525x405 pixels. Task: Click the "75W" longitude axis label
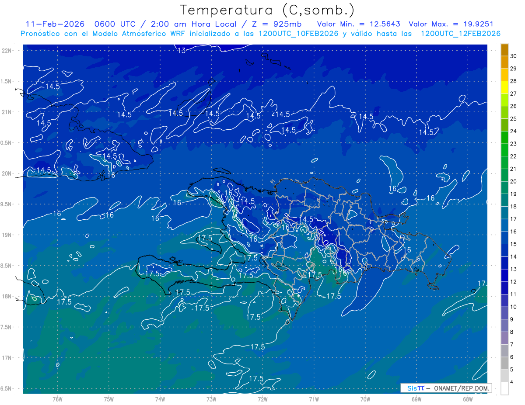(x=109, y=399)
